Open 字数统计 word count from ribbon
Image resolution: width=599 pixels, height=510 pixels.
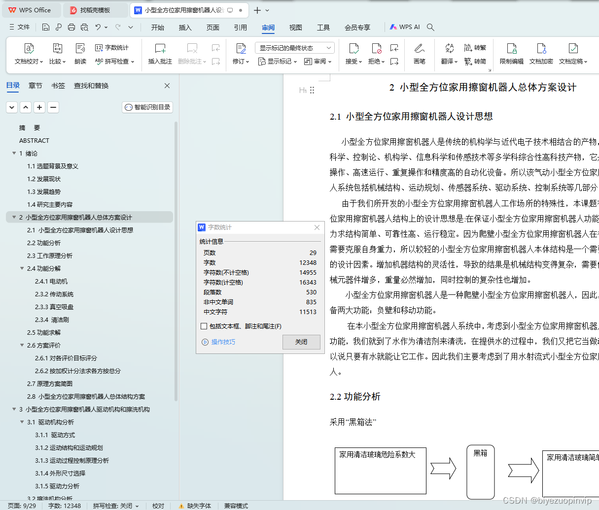(x=112, y=48)
